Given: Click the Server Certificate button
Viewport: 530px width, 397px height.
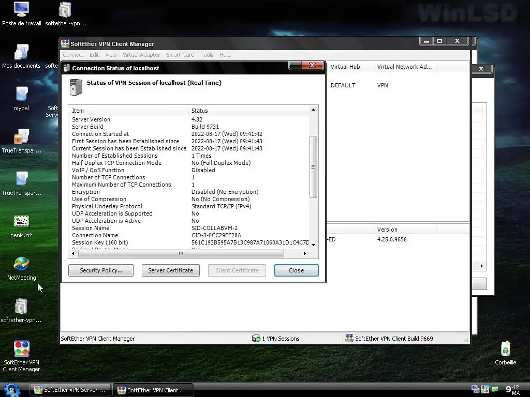Looking at the screenshot, I should coord(171,270).
